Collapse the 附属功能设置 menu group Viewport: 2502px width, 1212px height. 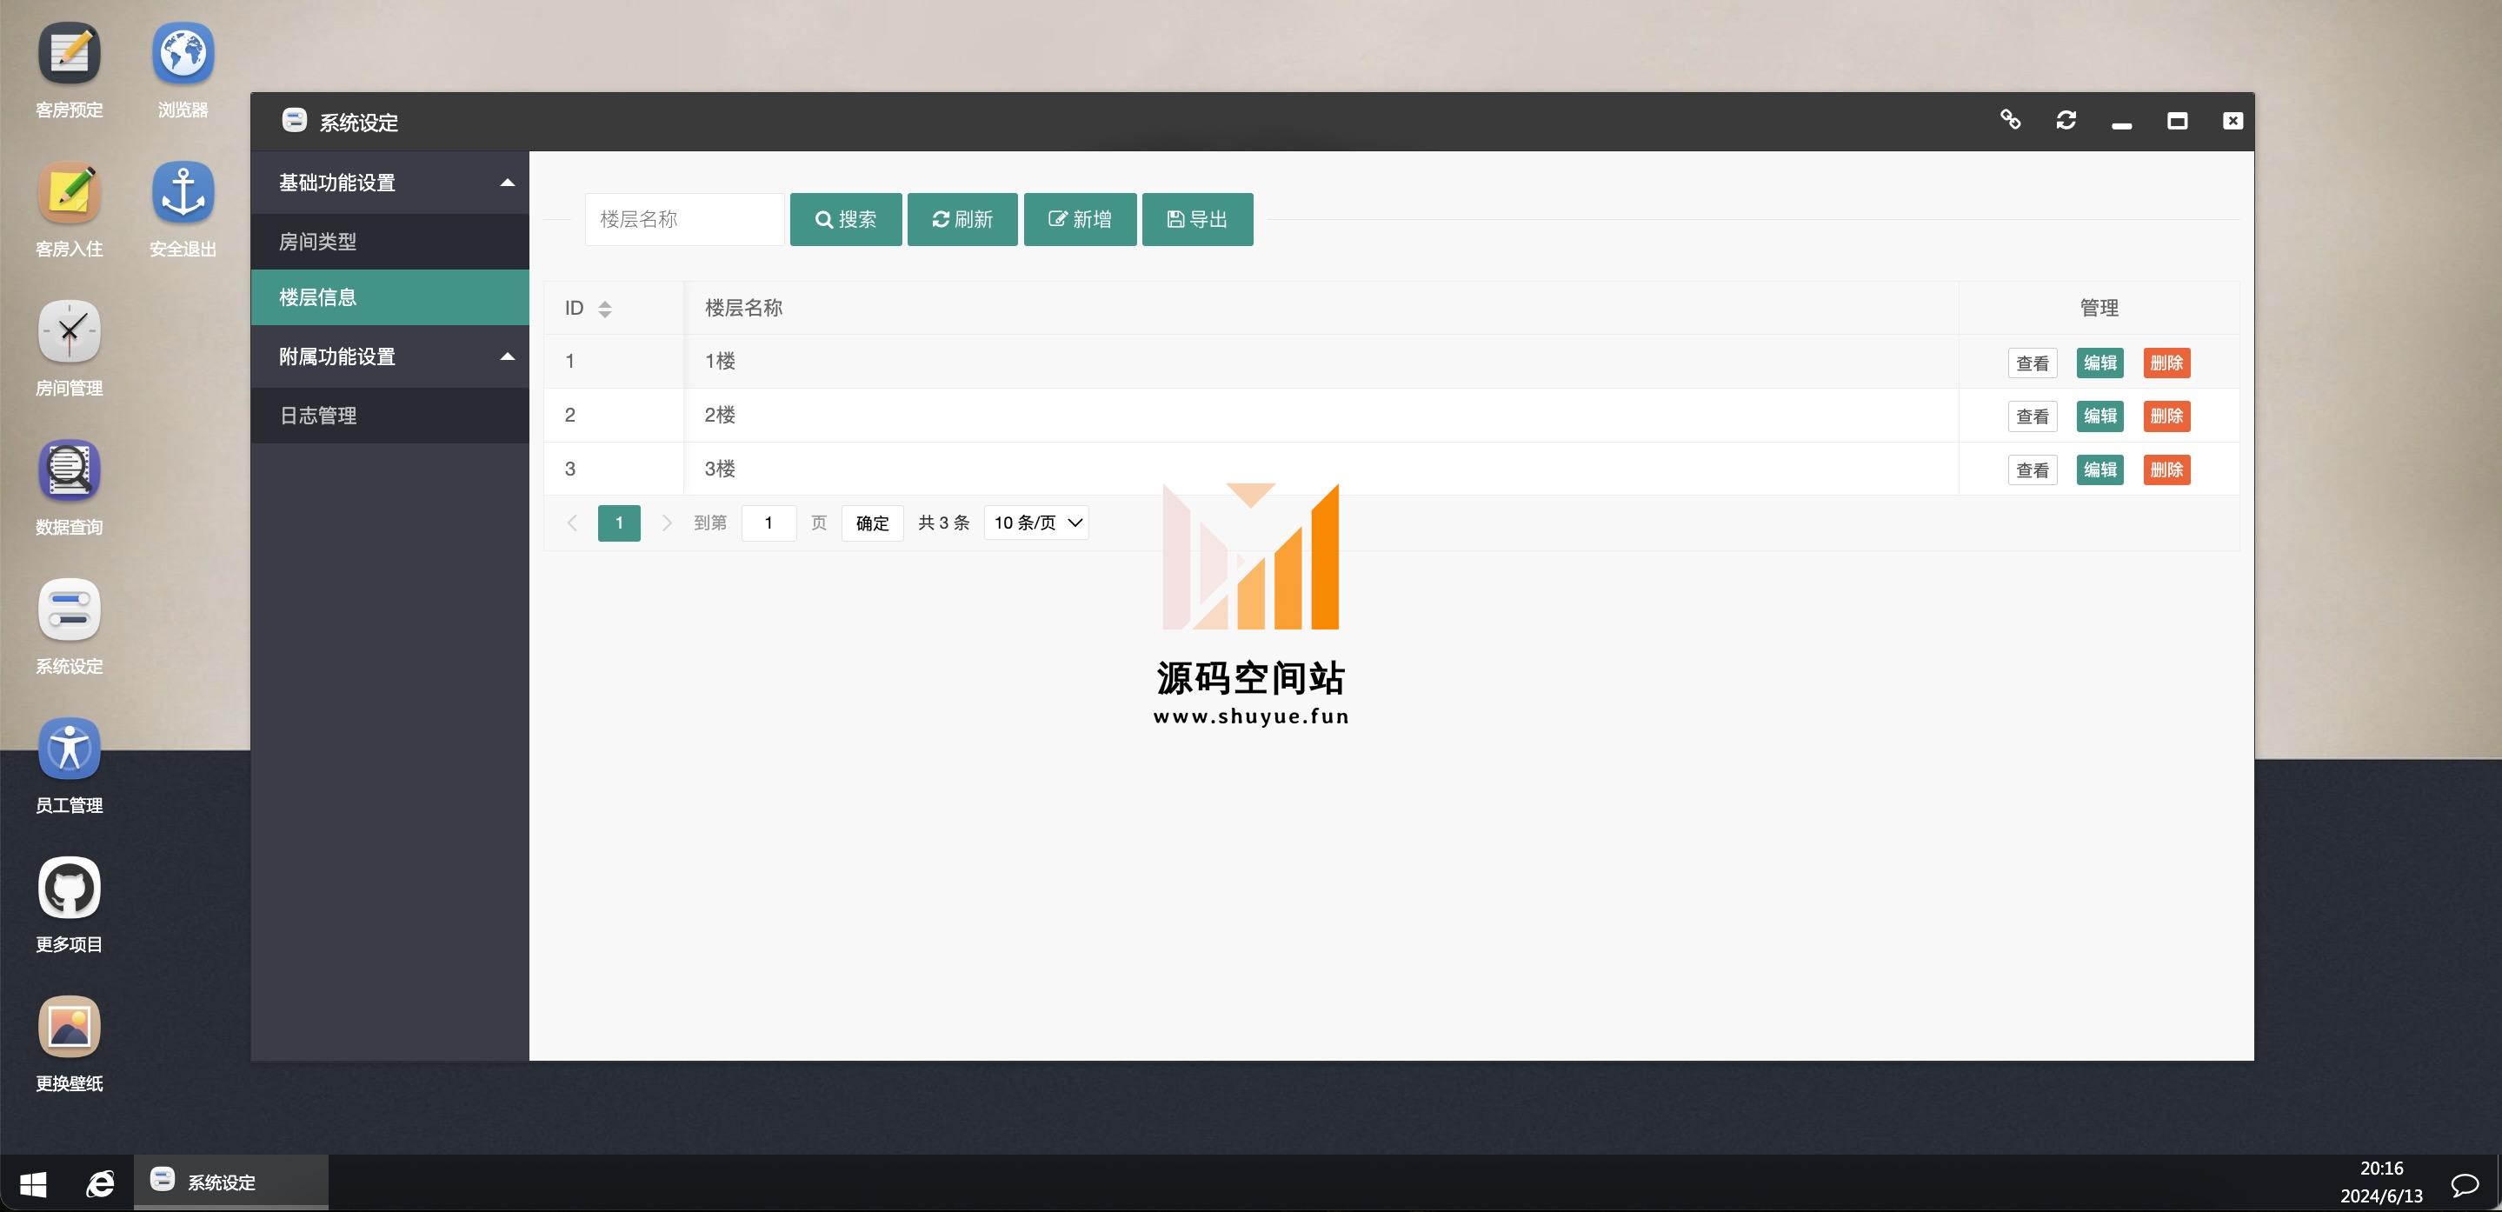(389, 356)
